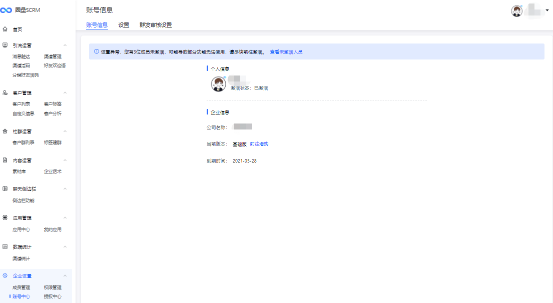
Task: Click the 查看未激活人员 link
Action: tap(286, 52)
